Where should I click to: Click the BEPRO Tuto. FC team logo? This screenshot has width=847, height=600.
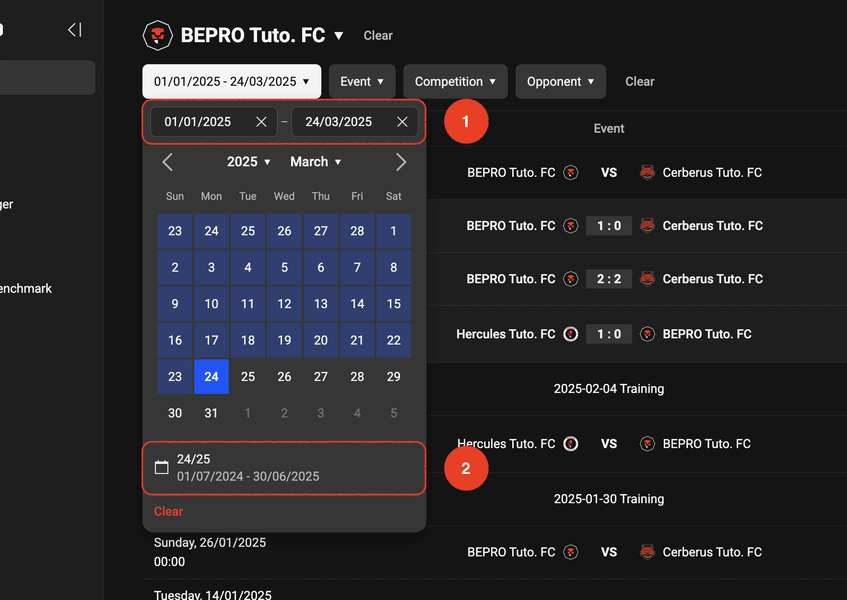158,35
